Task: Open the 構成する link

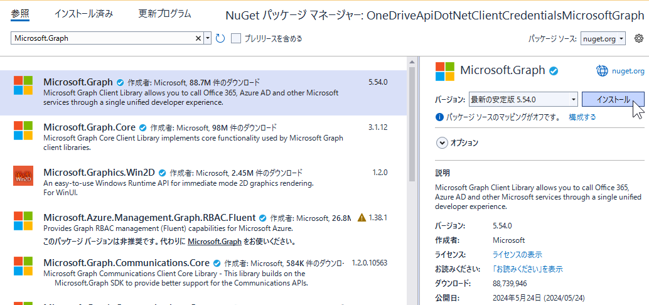Action: (x=582, y=117)
